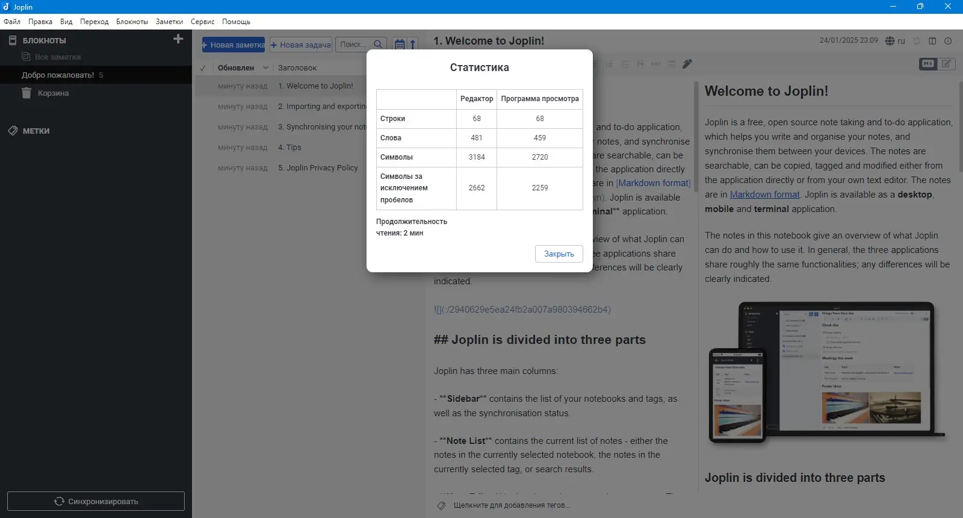Switch to the rich text editor toggle

click(x=947, y=64)
